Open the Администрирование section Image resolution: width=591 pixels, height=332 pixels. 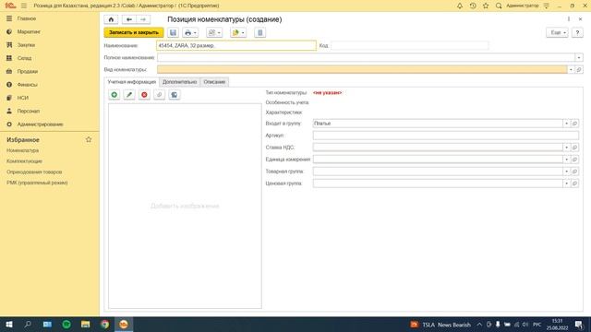40,125
